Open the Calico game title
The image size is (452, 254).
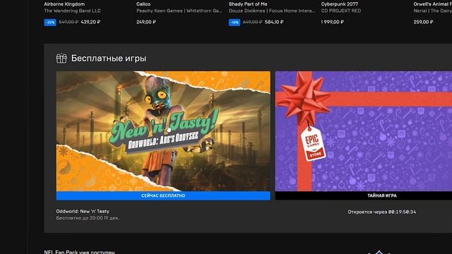click(143, 4)
